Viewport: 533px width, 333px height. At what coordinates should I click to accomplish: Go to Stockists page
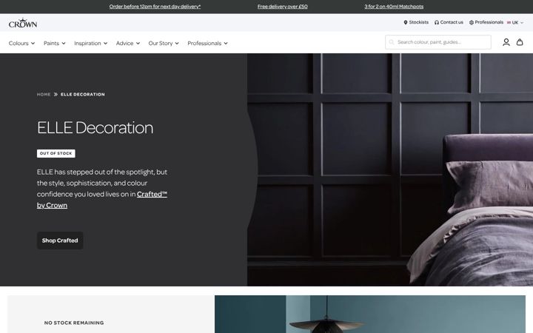coord(418,22)
